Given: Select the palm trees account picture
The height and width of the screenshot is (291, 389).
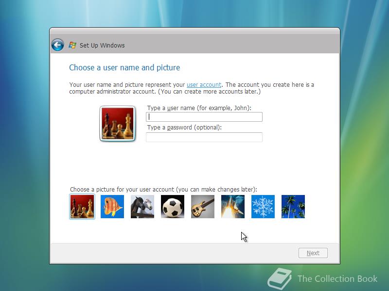Looking at the screenshot, I should tap(293, 207).
